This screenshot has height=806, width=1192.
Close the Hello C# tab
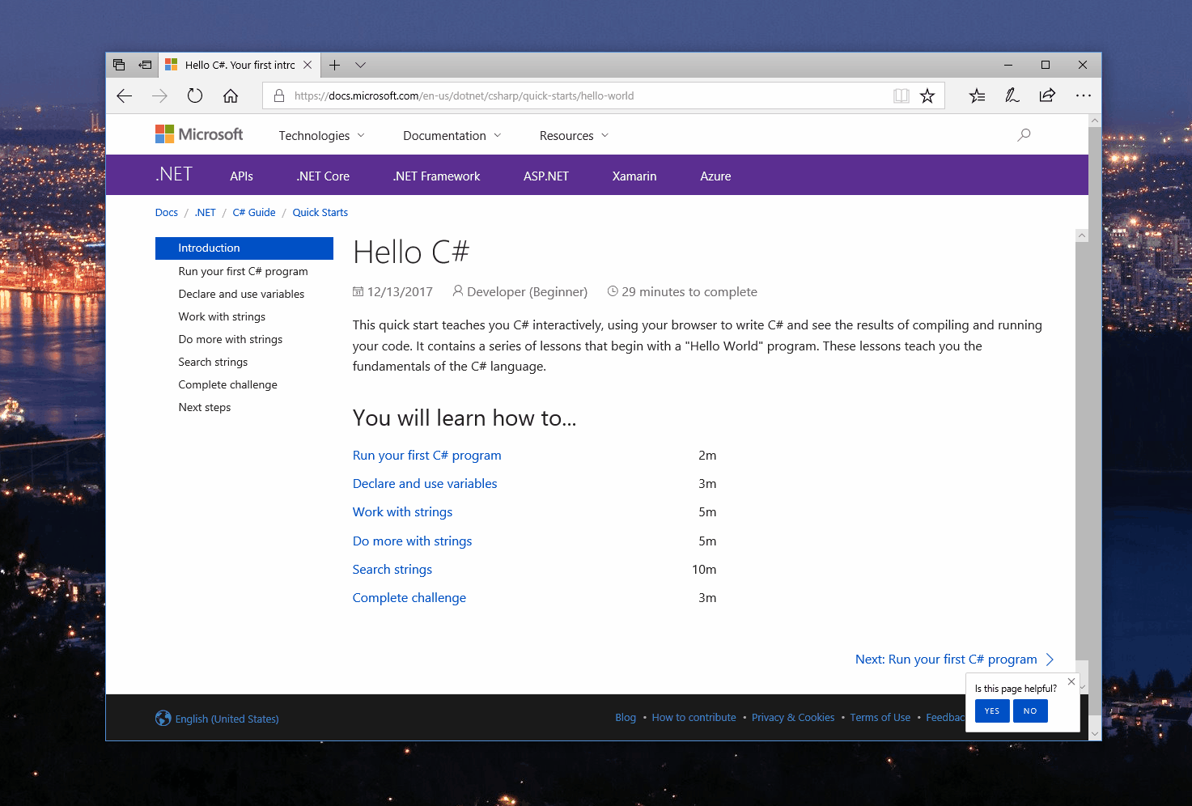(308, 65)
